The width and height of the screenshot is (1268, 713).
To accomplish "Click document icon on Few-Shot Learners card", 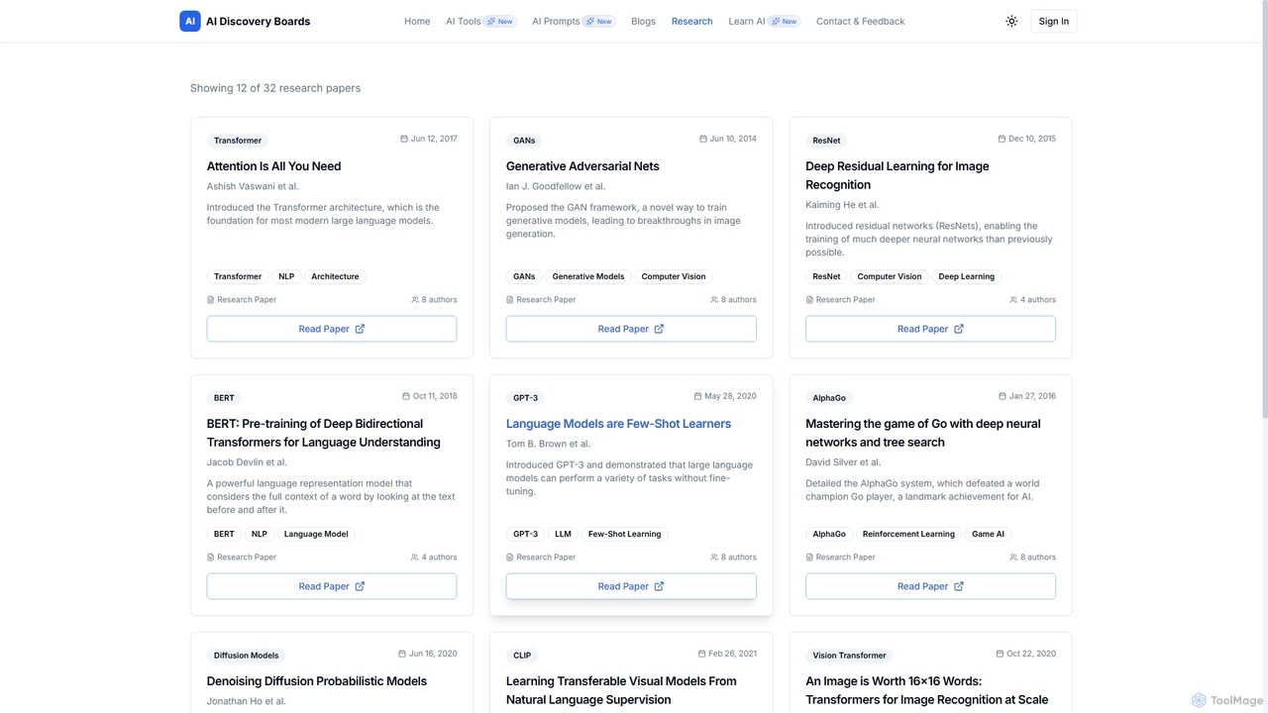I will tap(510, 557).
